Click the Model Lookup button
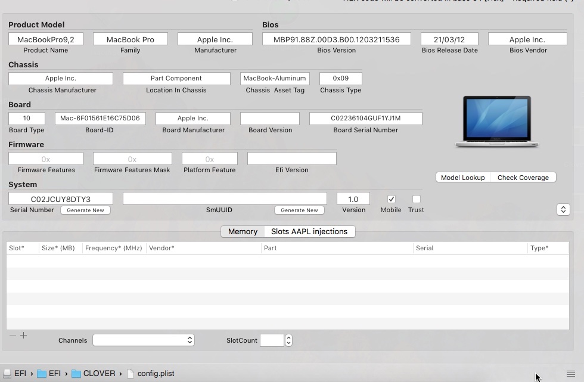 462,178
